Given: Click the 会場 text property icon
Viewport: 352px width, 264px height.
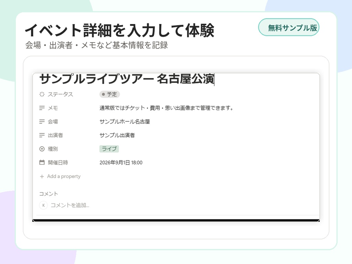Looking at the screenshot, I should point(42,121).
